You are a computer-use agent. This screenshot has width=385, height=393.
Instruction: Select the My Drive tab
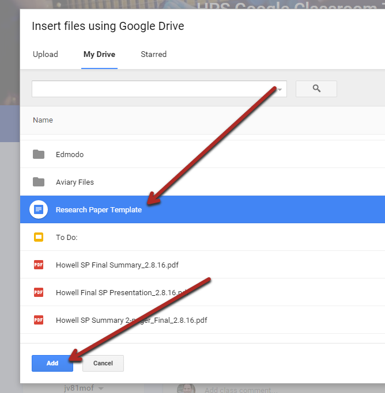(99, 54)
